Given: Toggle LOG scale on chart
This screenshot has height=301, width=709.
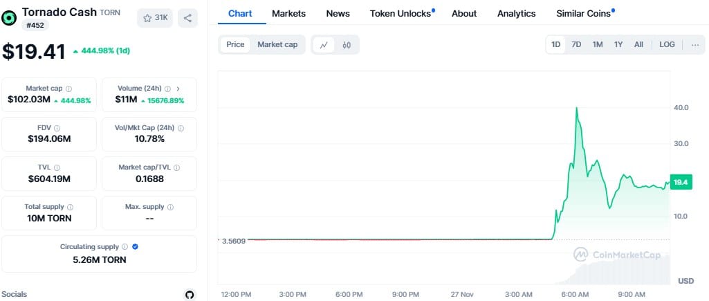Looking at the screenshot, I should point(667,44).
